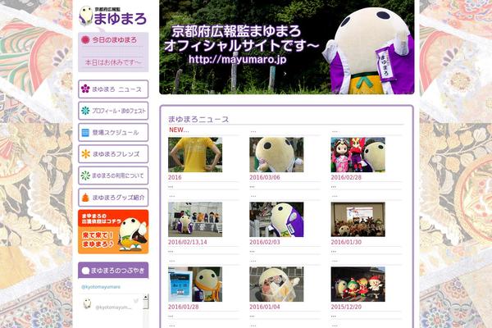Viewport: 492px width, 328px height.
Task: Open the thumbnail above 2016/01/28
Action: [x=195, y=285]
